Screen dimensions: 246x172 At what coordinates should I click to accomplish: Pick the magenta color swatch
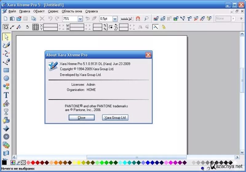pos(171,162)
